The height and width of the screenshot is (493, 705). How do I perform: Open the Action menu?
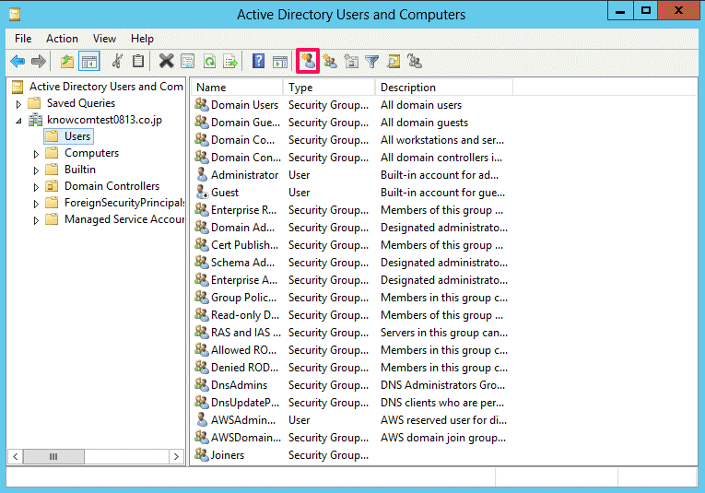pos(62,39)
